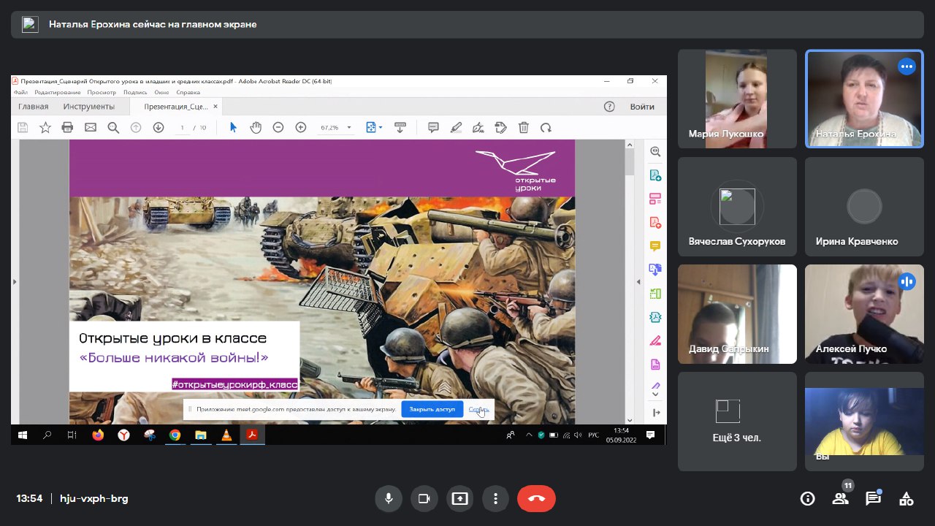Show hidden tray icons chevron
935x526 pixels.
tap(528, 435)
